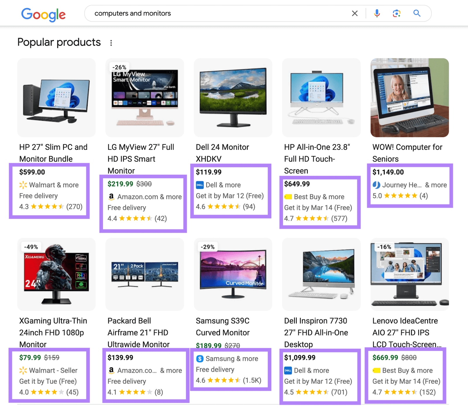This screenshot has height=411, width=468.
Task: Click inside the search input field
Action: pos(205,13)
